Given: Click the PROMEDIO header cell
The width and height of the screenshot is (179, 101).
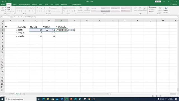Looking at the screenshot, I should (x=62, y=27).
